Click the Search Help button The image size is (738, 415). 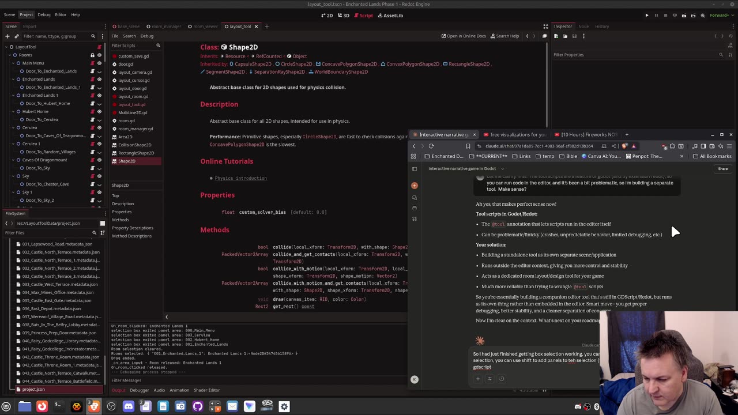pyautogui.click(x=504, y=36)
